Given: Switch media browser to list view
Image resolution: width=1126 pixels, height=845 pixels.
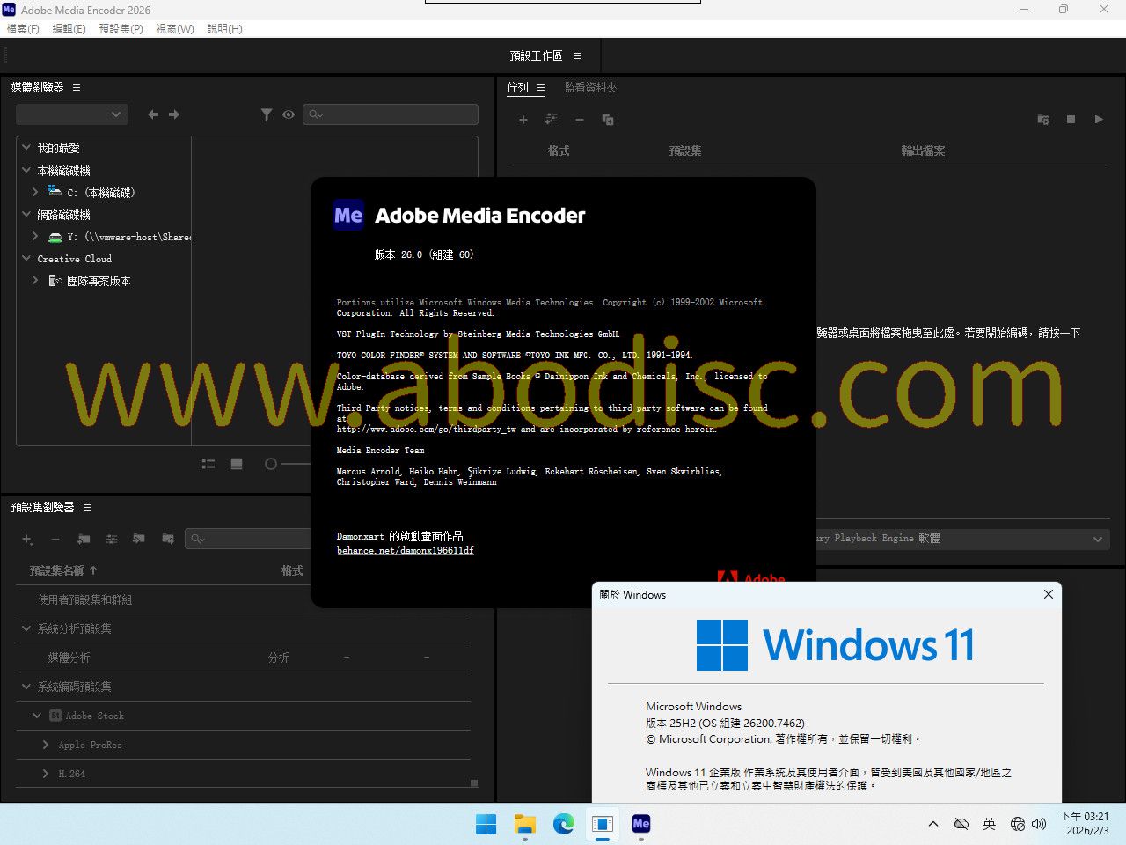Looking at the screenshot, I should [x=208, y=464].
